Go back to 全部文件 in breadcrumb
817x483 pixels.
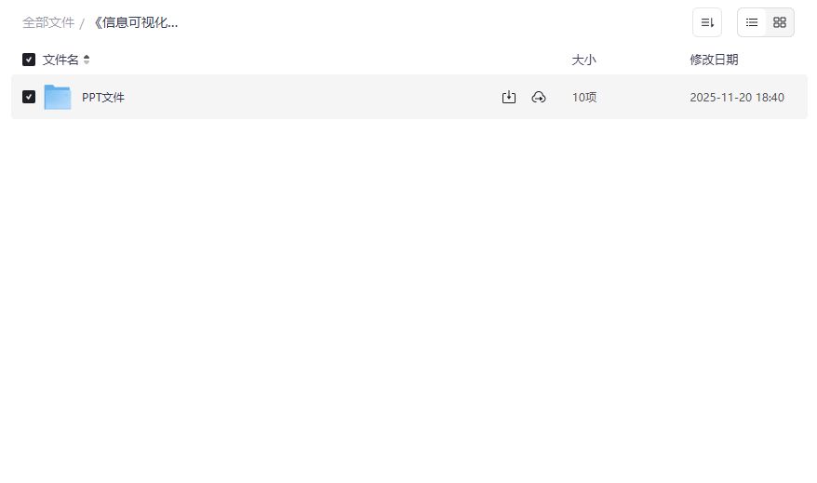click(x=48, y=22)
